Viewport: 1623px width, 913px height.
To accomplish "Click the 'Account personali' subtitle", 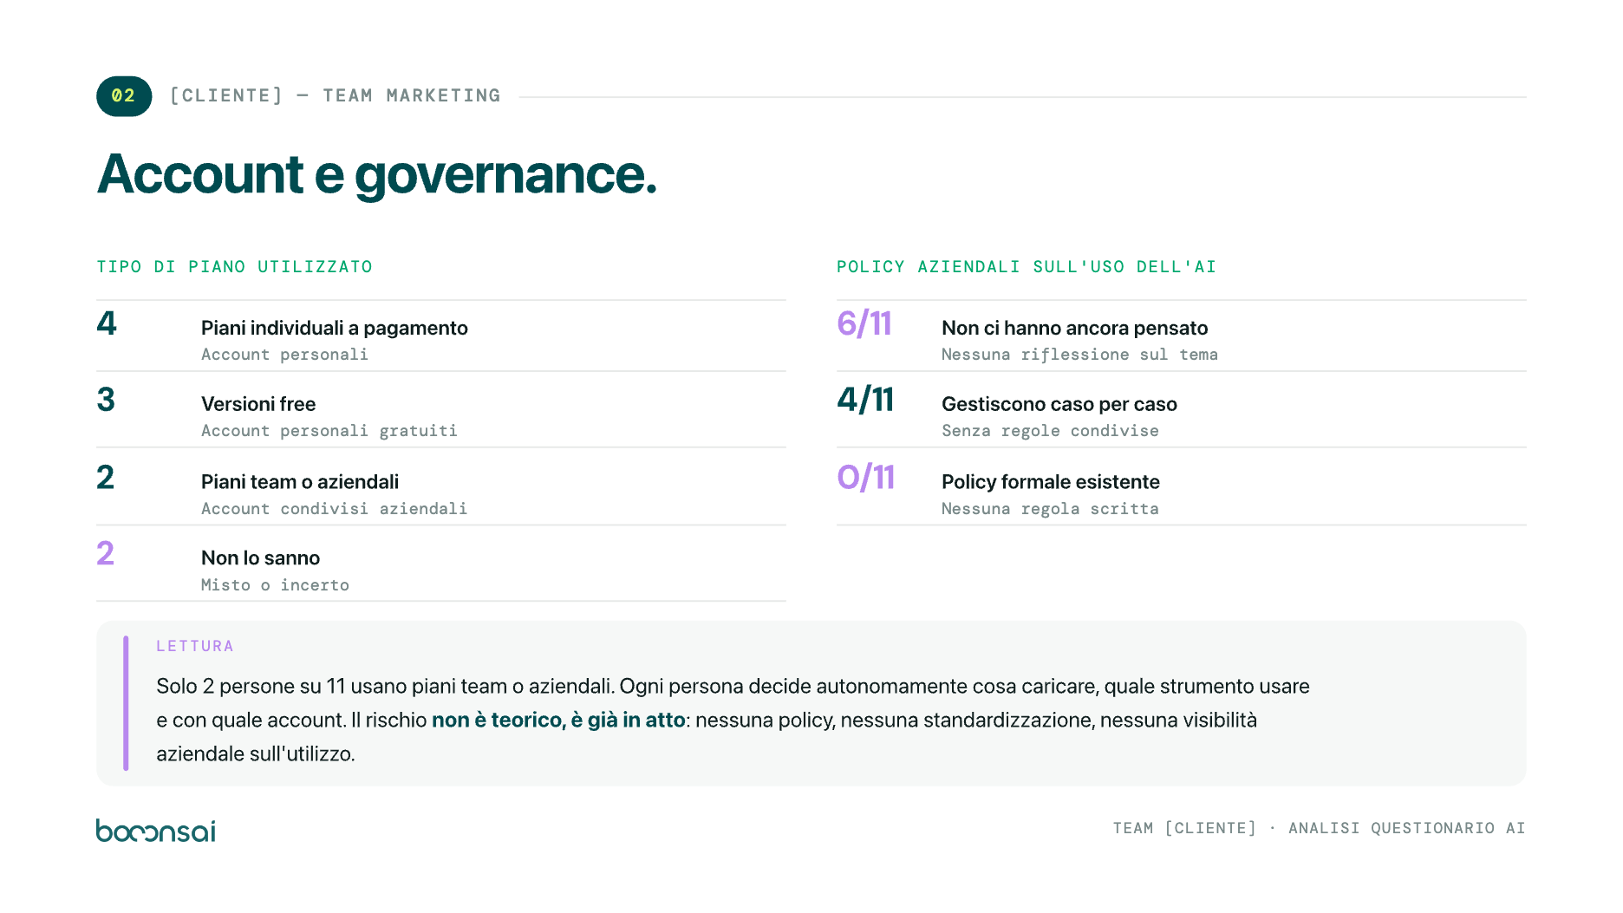I will tap(284, 355).
